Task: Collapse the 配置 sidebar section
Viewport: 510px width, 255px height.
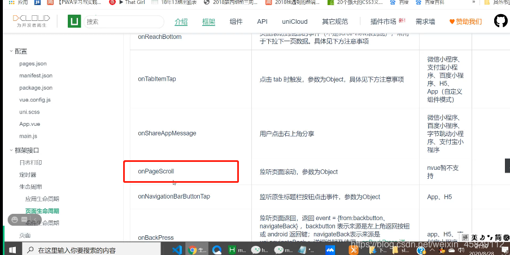Action: [x=11, y=51]
